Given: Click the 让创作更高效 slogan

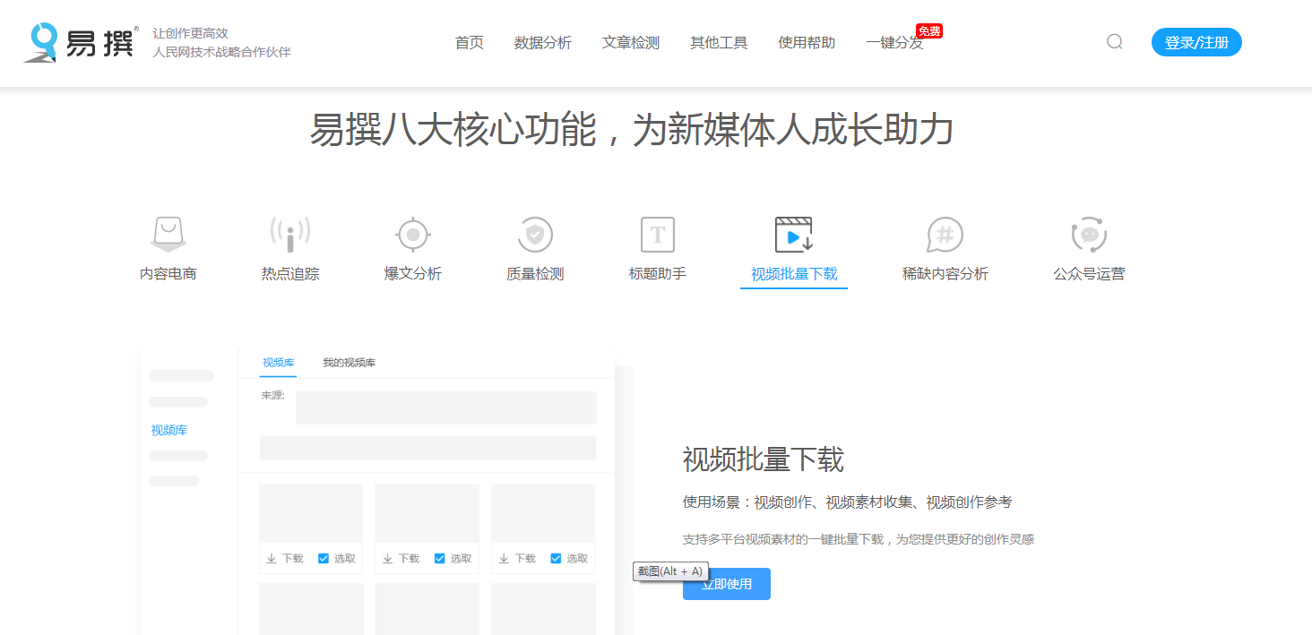Looking at the screenshot, I should [190, 33].
